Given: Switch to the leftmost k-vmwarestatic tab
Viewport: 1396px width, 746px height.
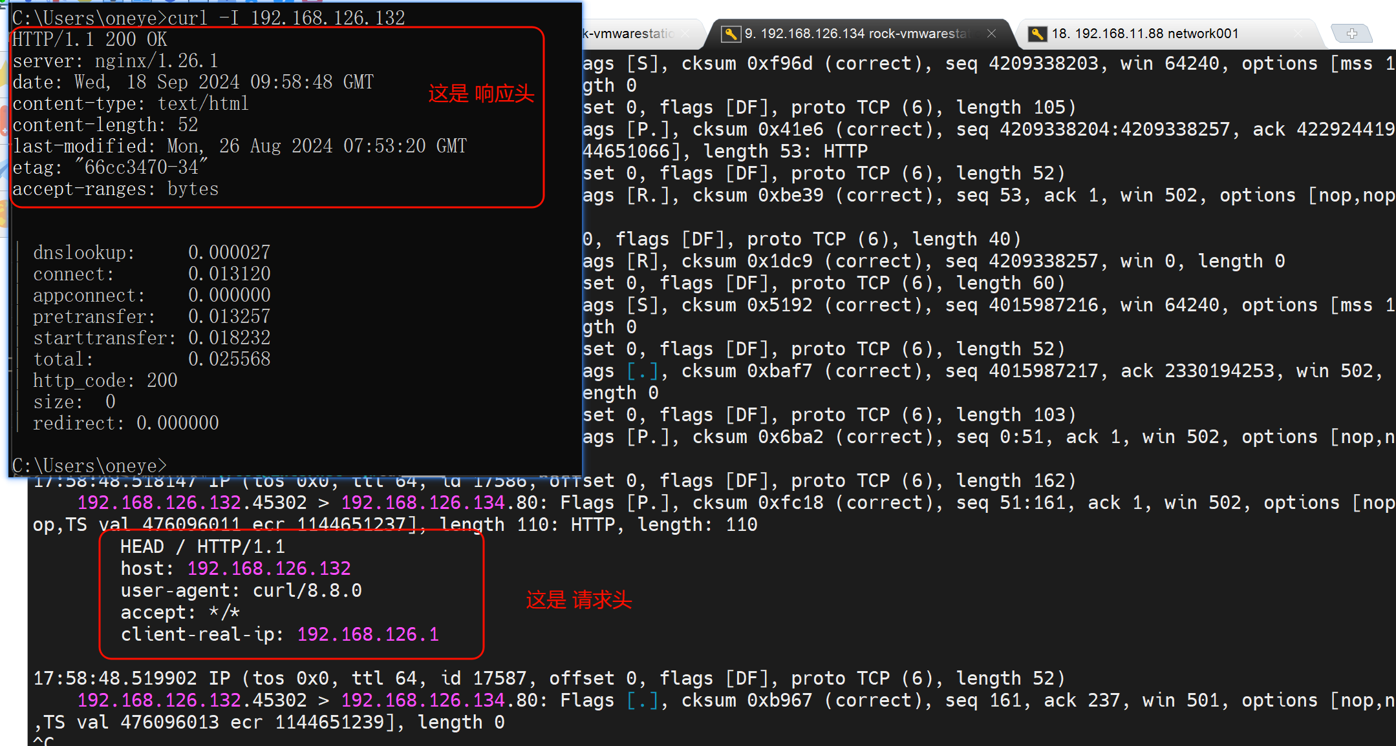Looking at the screenshot, I should 627,34.
